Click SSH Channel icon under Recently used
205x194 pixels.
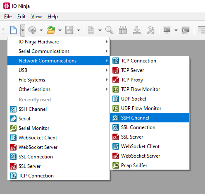tap(13, 109)
